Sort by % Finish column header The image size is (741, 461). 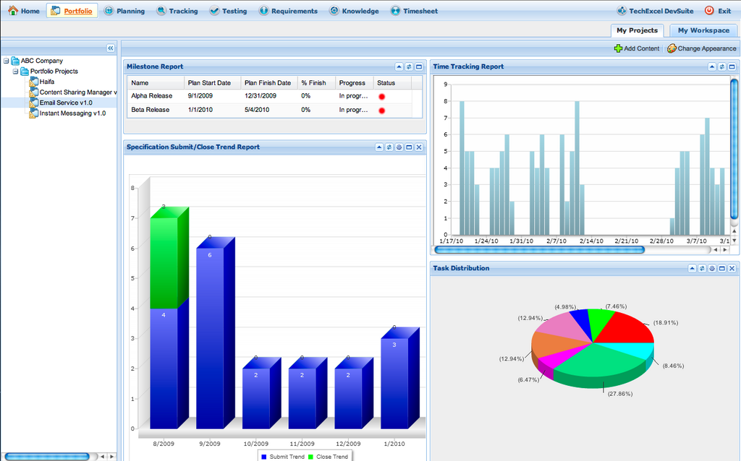316,83
